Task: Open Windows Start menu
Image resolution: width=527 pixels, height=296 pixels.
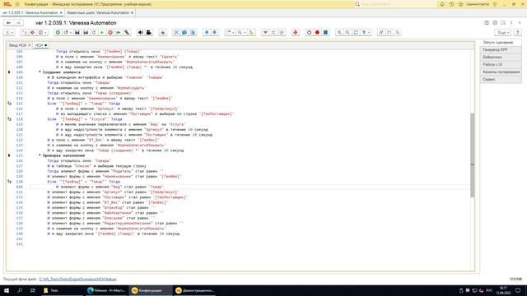Action: 7,290
